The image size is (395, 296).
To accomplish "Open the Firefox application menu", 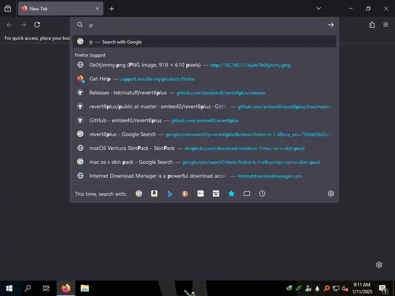I will point(385,25).
